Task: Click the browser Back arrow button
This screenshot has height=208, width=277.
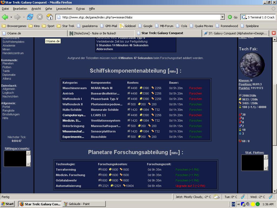Action: coord(5,17)
